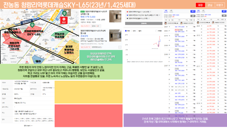This screenshot has width=227, height=128.
Task: Switch to the 관심 tab
Action: [210, 5]
